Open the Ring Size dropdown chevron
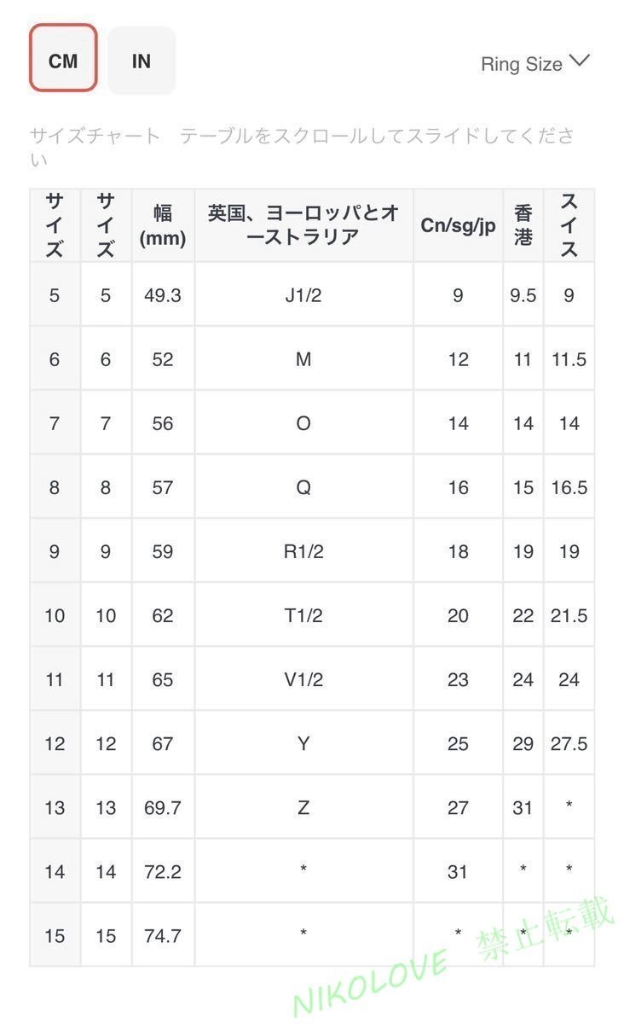 (x=581, y=61)
